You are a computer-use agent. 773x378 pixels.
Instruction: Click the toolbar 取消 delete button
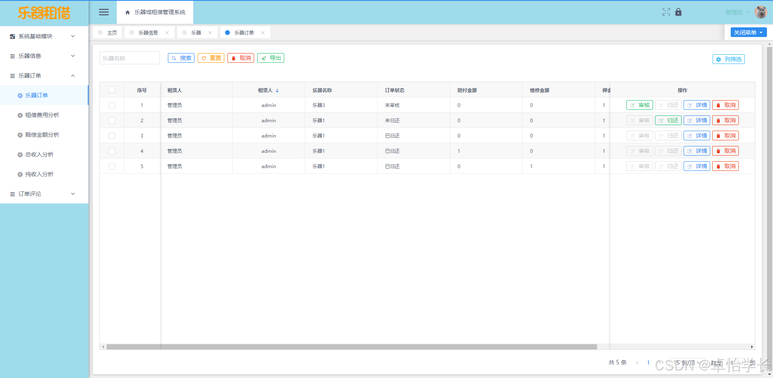[x=241, y=58]
